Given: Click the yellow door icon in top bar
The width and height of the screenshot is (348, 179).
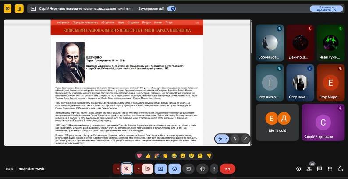Looking at the screenshot, I should tap(19, 9).
